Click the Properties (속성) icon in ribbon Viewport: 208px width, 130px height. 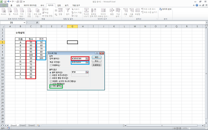click(43, 13)
